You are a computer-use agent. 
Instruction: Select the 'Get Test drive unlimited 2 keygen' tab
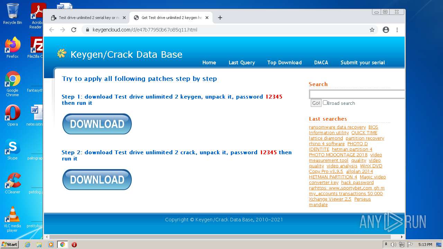pyautogui.click(x=171, y=18)
